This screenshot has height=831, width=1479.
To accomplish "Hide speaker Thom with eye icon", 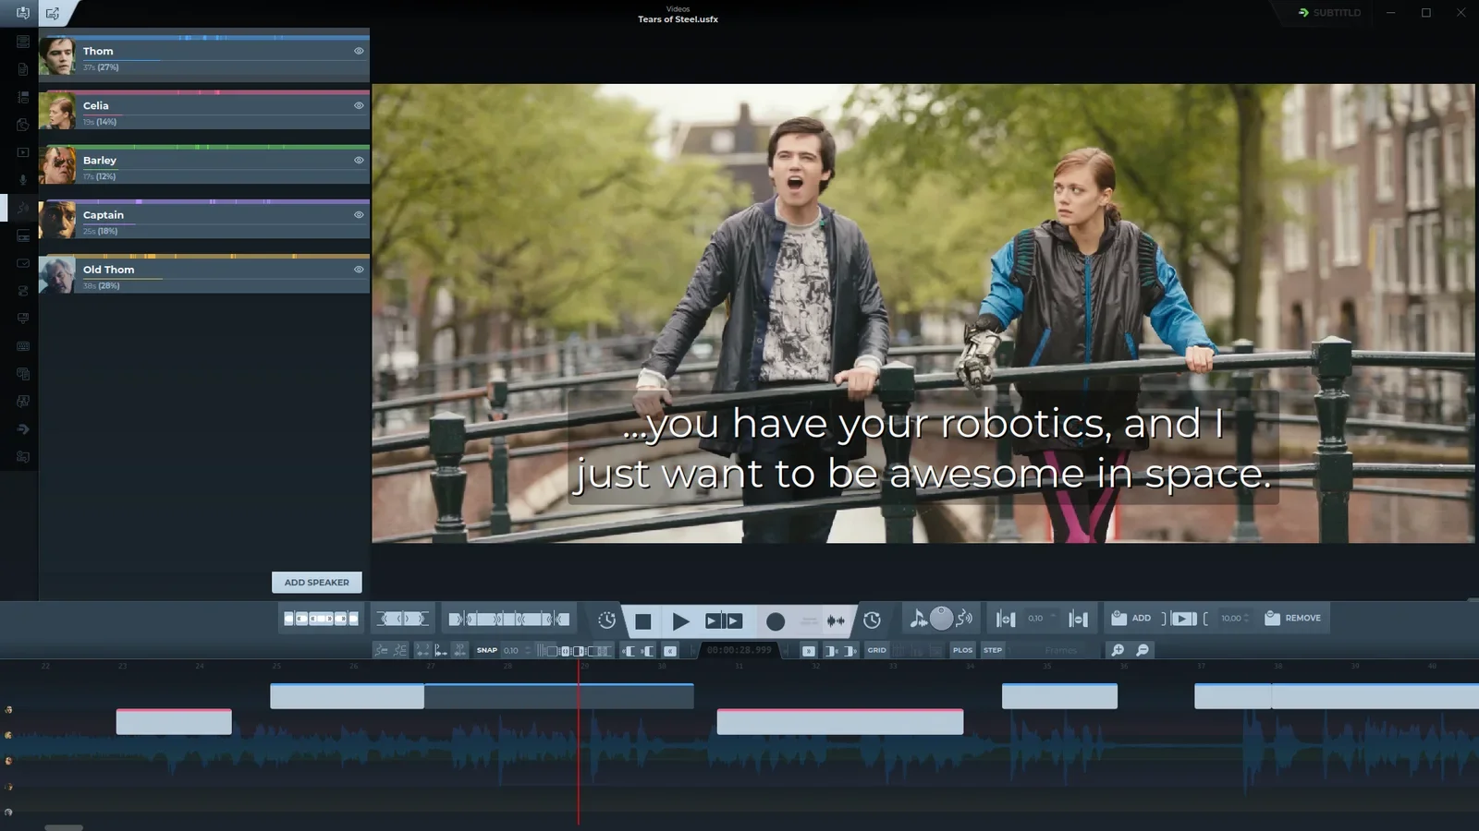I will click(x=359, y=51).
